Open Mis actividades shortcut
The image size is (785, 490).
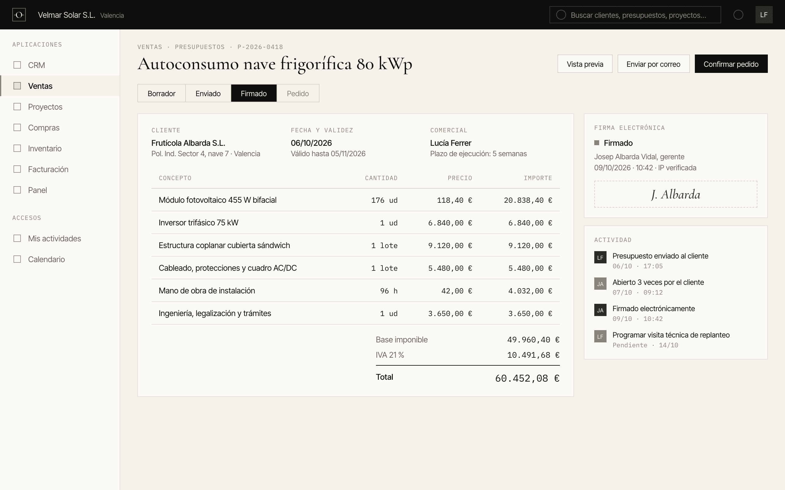click(x=60, y=239)
